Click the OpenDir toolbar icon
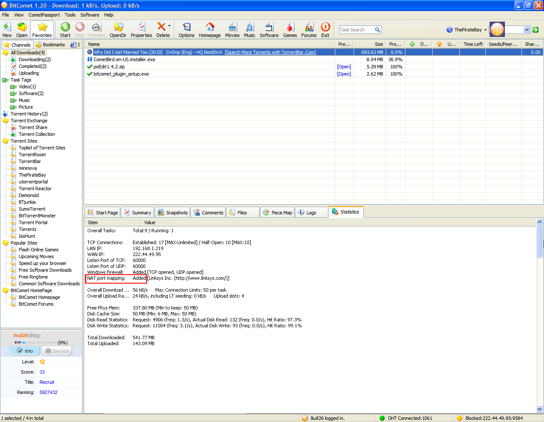Screen dimensions: 544x422 click(118, 30)
